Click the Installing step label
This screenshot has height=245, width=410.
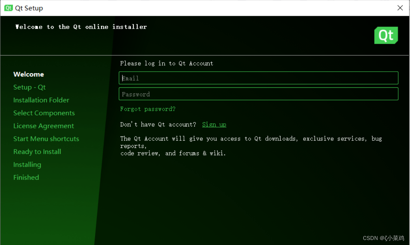[27, 164]
